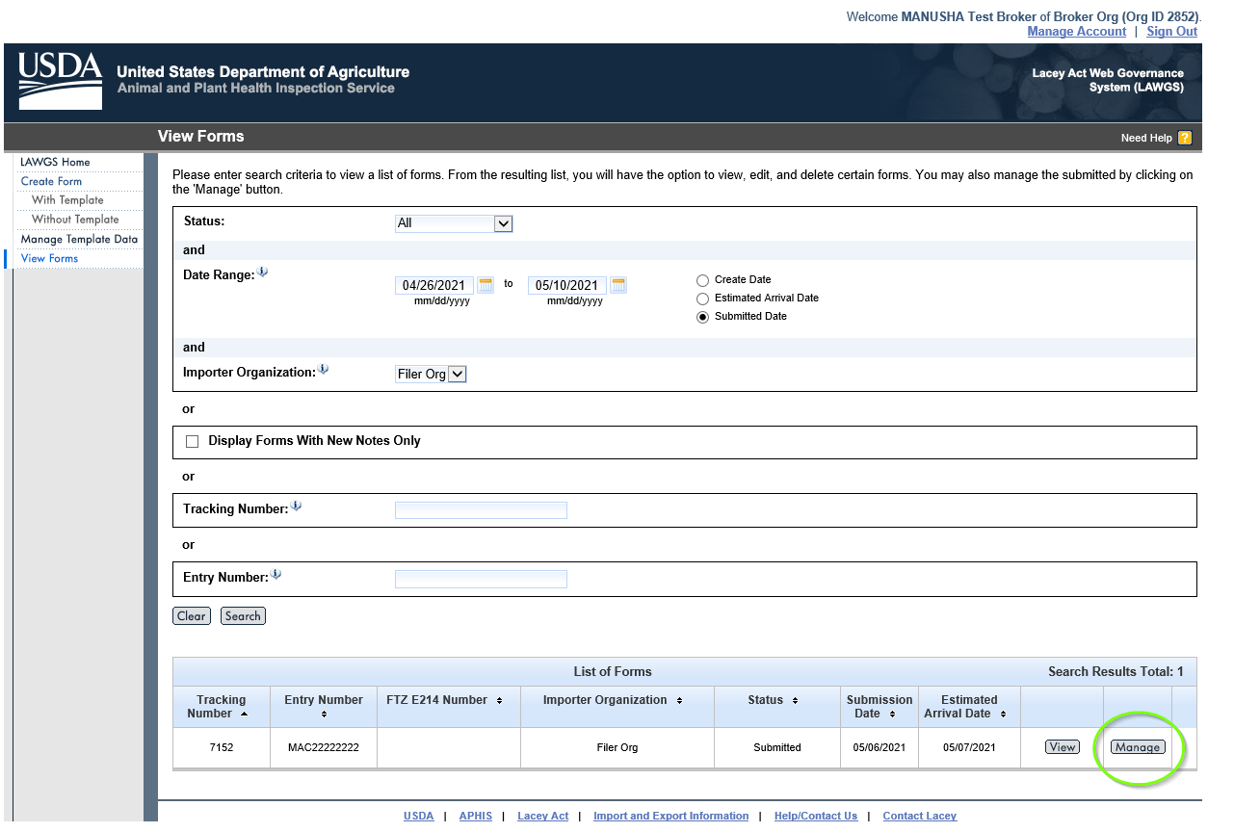Image resolution: width=1234 pixels, height=832 pixels.
Task: Click the Entry Number info icon
Action: 276,575
